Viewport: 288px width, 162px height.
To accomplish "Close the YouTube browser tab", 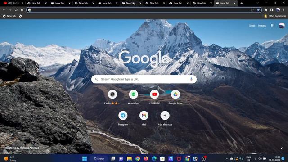I will [x=22, y=3].
